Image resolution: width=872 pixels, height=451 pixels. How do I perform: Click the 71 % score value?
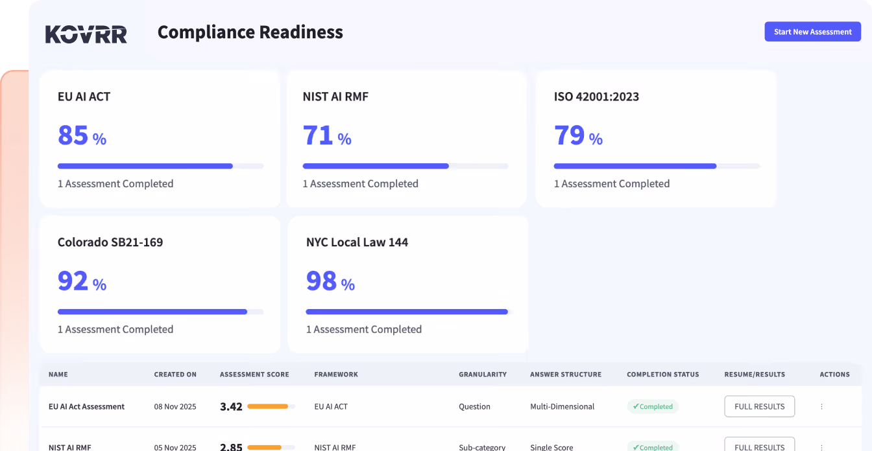[327, 135]
